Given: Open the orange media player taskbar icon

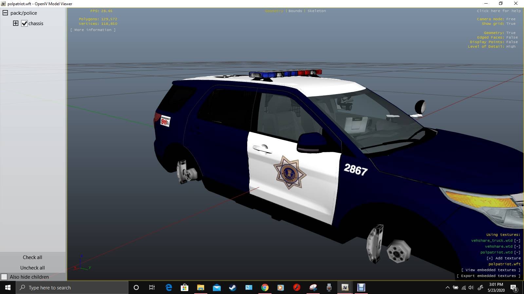Looking at the screenshot, I should tap(281, 287).
